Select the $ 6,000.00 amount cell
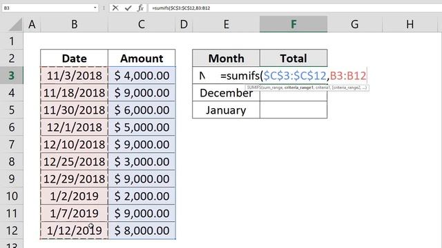The height and width of the screenshot is (248, 442). pos(142,110)
